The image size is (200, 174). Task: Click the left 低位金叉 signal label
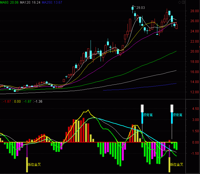[34, 164]
